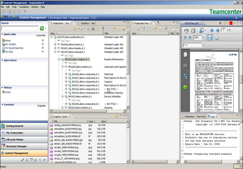Click the print icon in the PDF viewer
Image resolution: width=243 pixels, height=169 pixels.
186,30
